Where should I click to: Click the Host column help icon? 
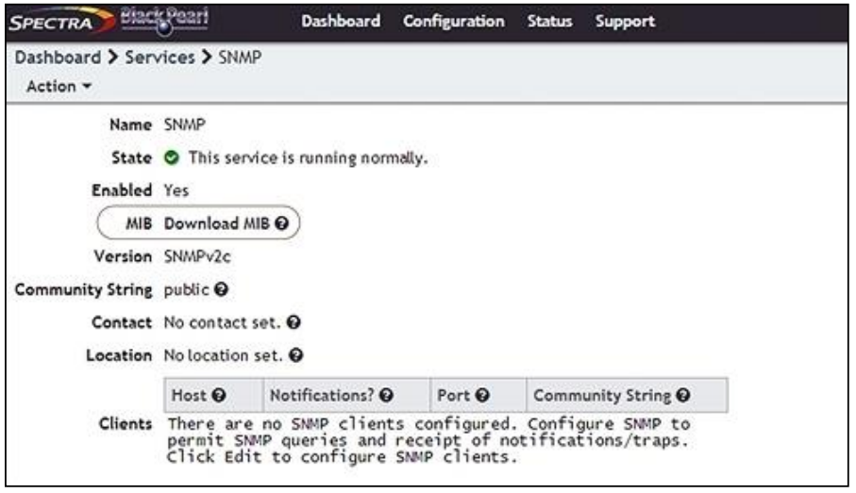click(x=219, y=395)
